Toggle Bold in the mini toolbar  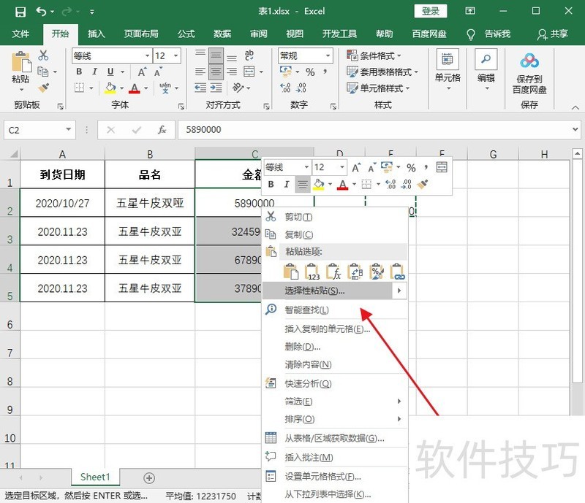point(271,184)
